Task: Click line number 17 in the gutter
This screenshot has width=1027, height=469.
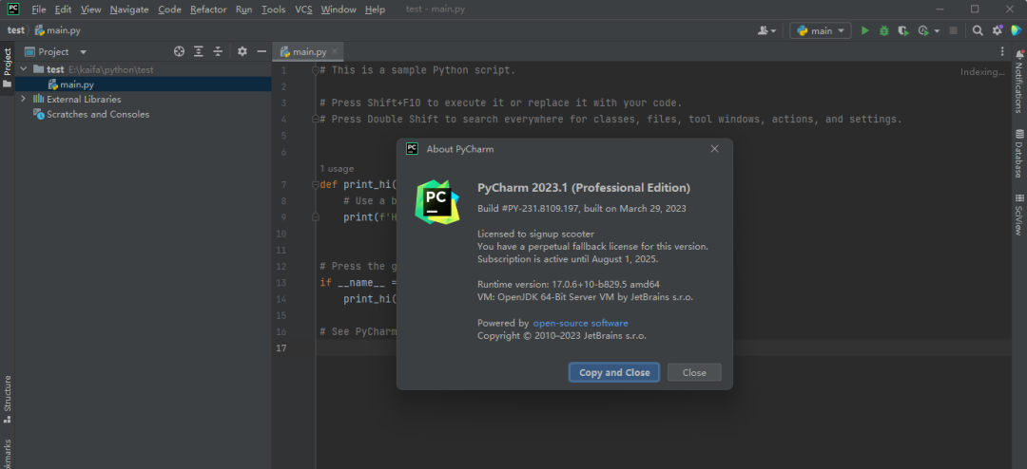Action: pyautogui.click(x=281, y=348)
